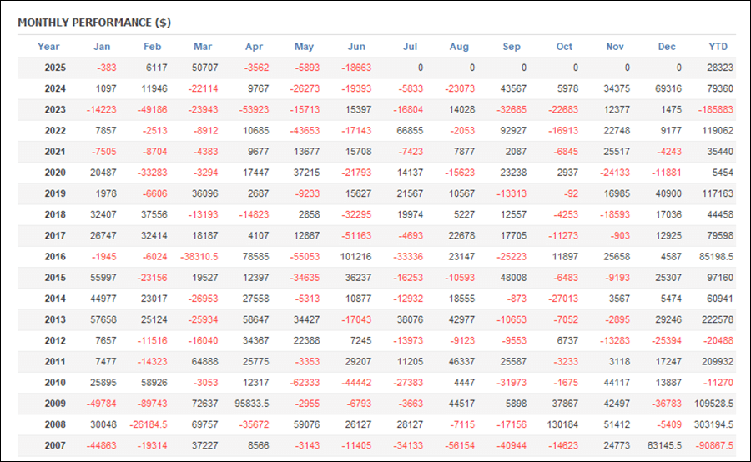
Task: Select the 2010 year row label
Action: pos(55,383)
